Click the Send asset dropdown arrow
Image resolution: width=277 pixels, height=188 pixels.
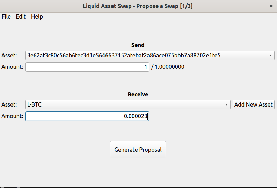tap(271, 55)
